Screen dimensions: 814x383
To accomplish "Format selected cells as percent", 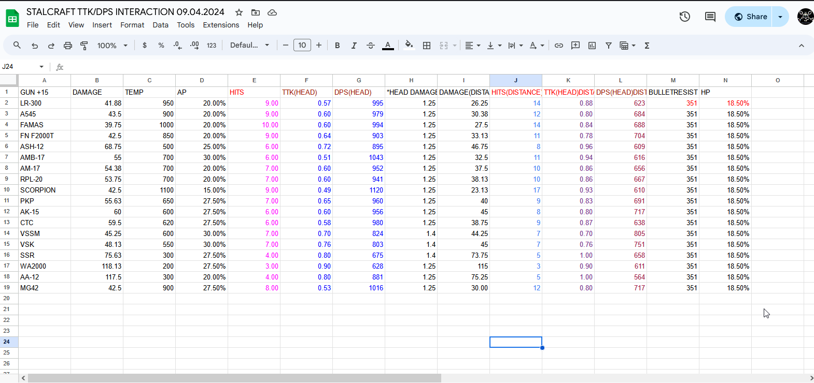I will pos(161,46).
